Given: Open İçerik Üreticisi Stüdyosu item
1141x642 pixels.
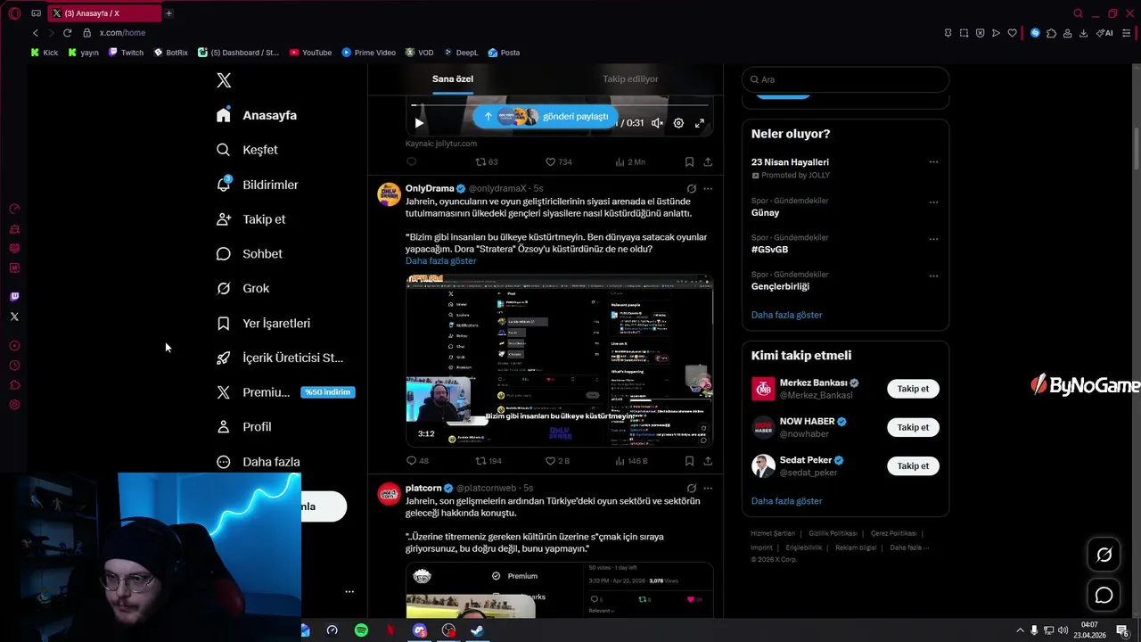Looking at the screenshot, I should coord(280,358).
